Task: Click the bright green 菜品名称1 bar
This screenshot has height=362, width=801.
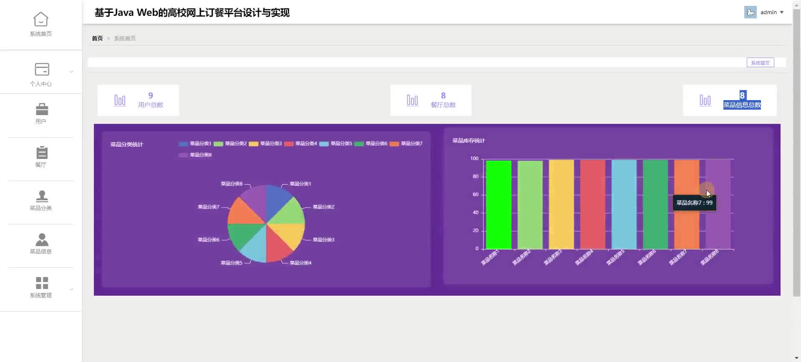Action: [499, 205]
